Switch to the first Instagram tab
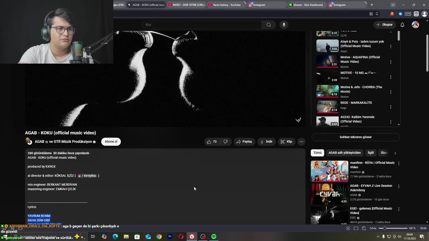Viewport: 429px width, 241px height. pos(267,5)
